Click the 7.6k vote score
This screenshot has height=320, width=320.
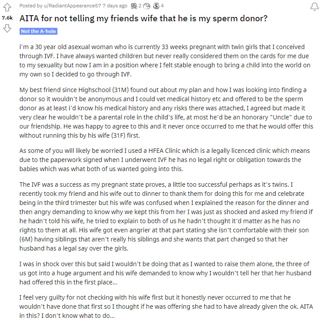point(7,18)
